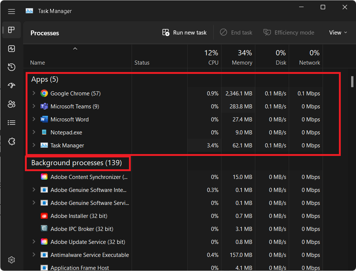This screenshot has height=271, width=356.
Task: Open Task Manager settings gear
Action: coord(12,259)
